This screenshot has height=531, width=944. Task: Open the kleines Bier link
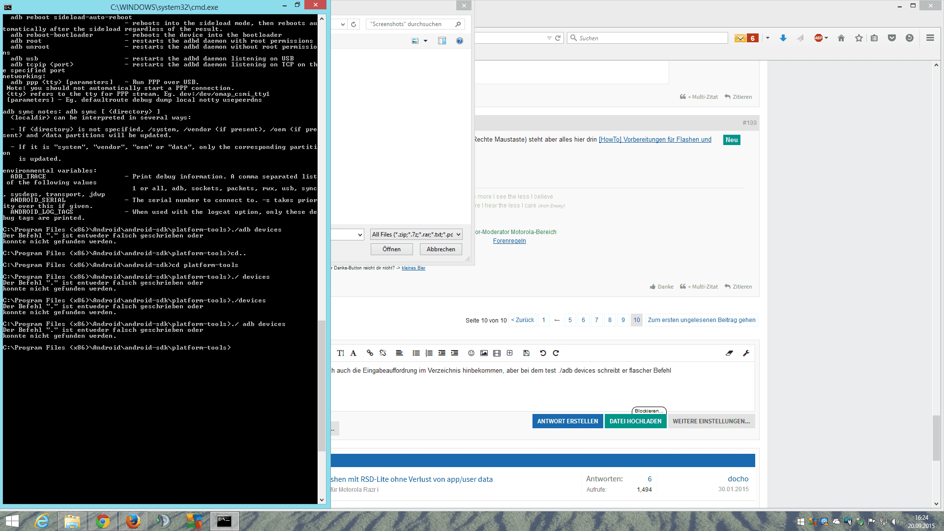[x=413, y=268]
